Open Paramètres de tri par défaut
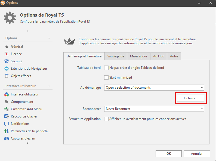 (30, 131)
